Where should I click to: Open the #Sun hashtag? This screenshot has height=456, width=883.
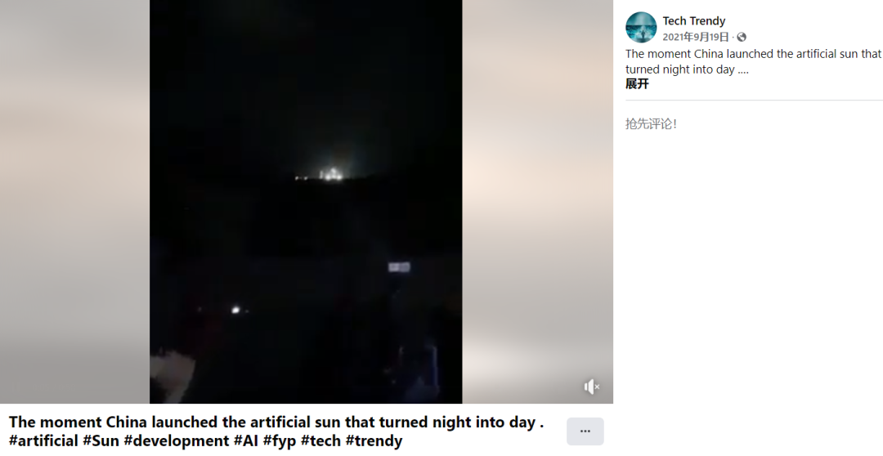pyautogui.click(x=101, y=440)
